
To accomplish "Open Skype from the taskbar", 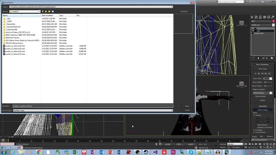I will point(191,152).
